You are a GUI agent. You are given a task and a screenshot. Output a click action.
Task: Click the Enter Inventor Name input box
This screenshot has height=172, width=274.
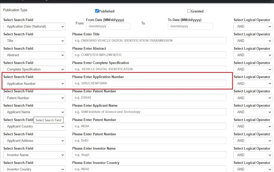coord(149,155)
